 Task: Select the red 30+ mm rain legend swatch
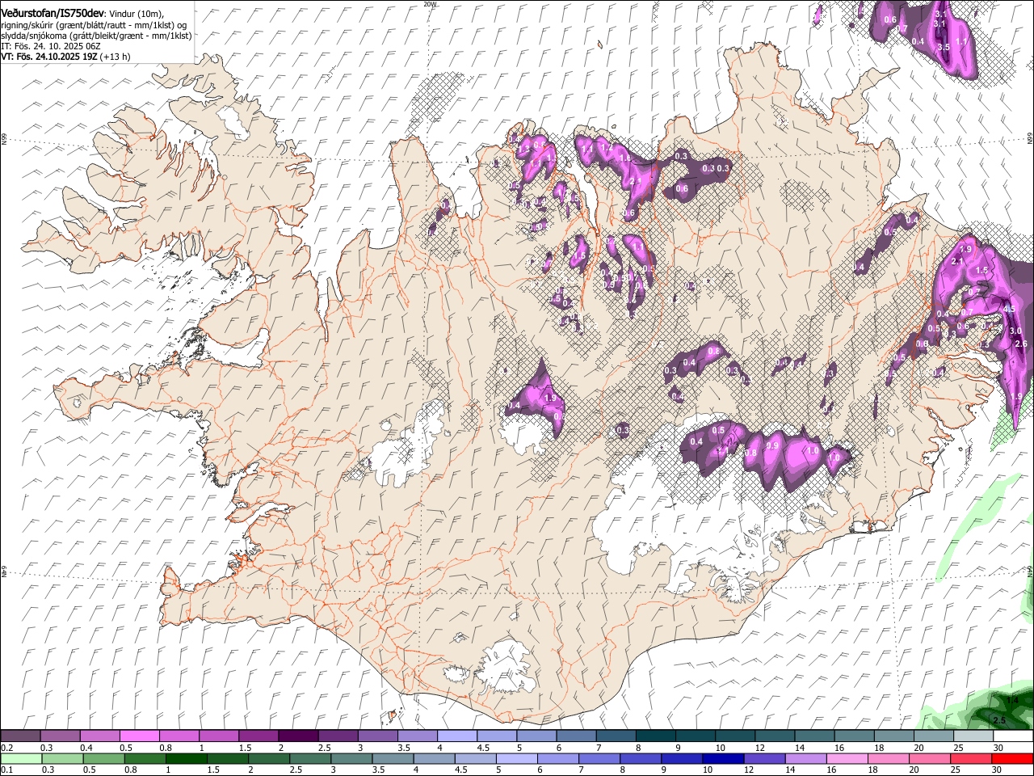click(x=1013, y=758)
